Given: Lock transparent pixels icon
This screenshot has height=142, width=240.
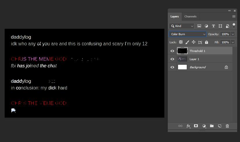Looking at the screenshot, I should click(181, 42).
